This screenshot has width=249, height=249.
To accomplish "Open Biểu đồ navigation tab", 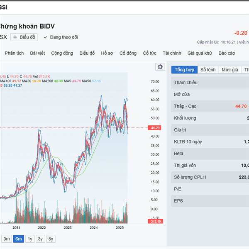I will [87, 53].
